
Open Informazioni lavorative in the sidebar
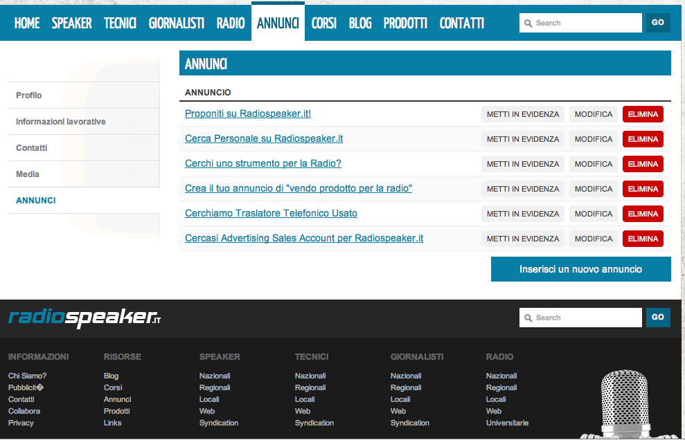(84, 121)
